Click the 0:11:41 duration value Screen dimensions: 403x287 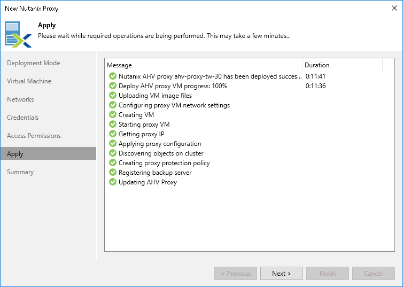(315, 76)
